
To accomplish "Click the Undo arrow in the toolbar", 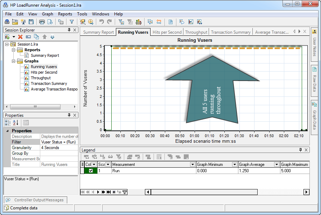I will point(102,22).
